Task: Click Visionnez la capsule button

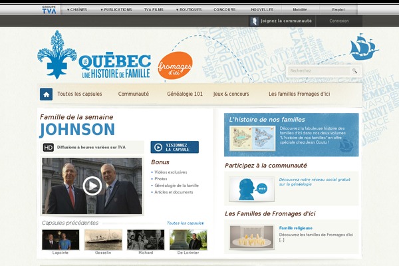Action: [x=174, y=147]
